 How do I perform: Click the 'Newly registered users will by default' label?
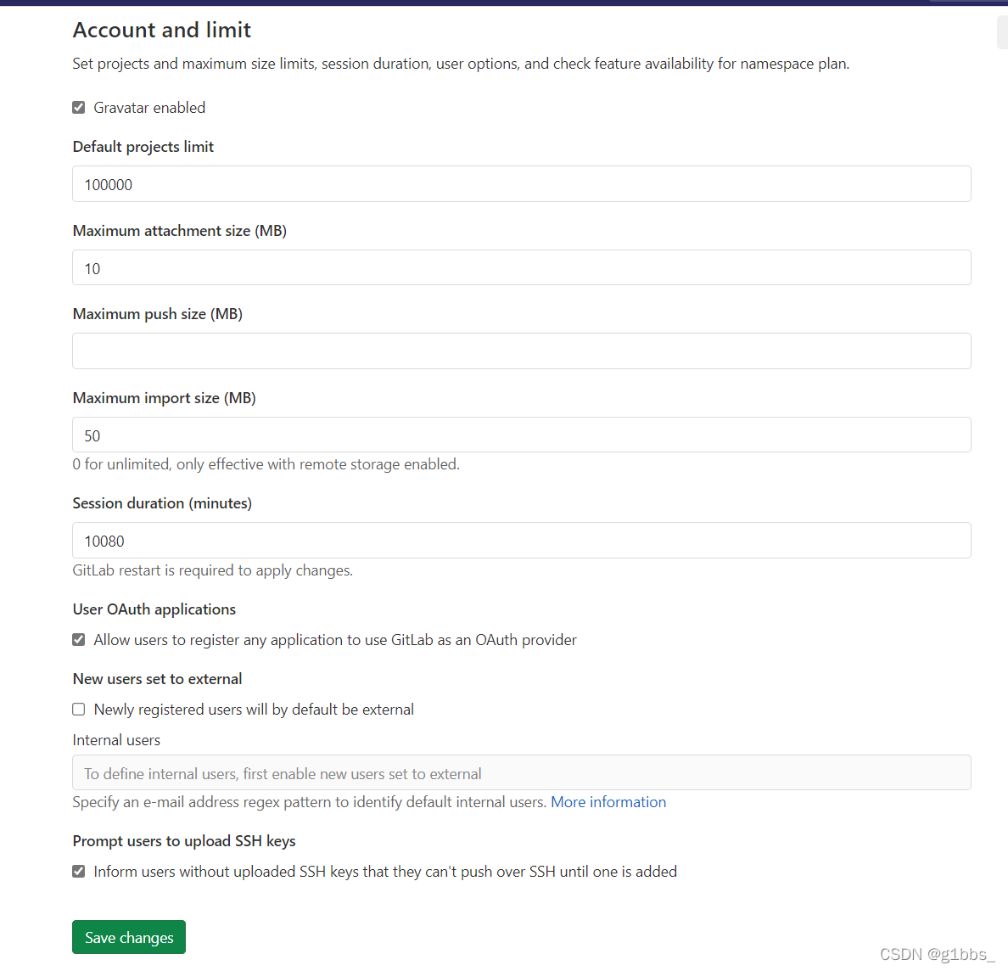point(254,710)
